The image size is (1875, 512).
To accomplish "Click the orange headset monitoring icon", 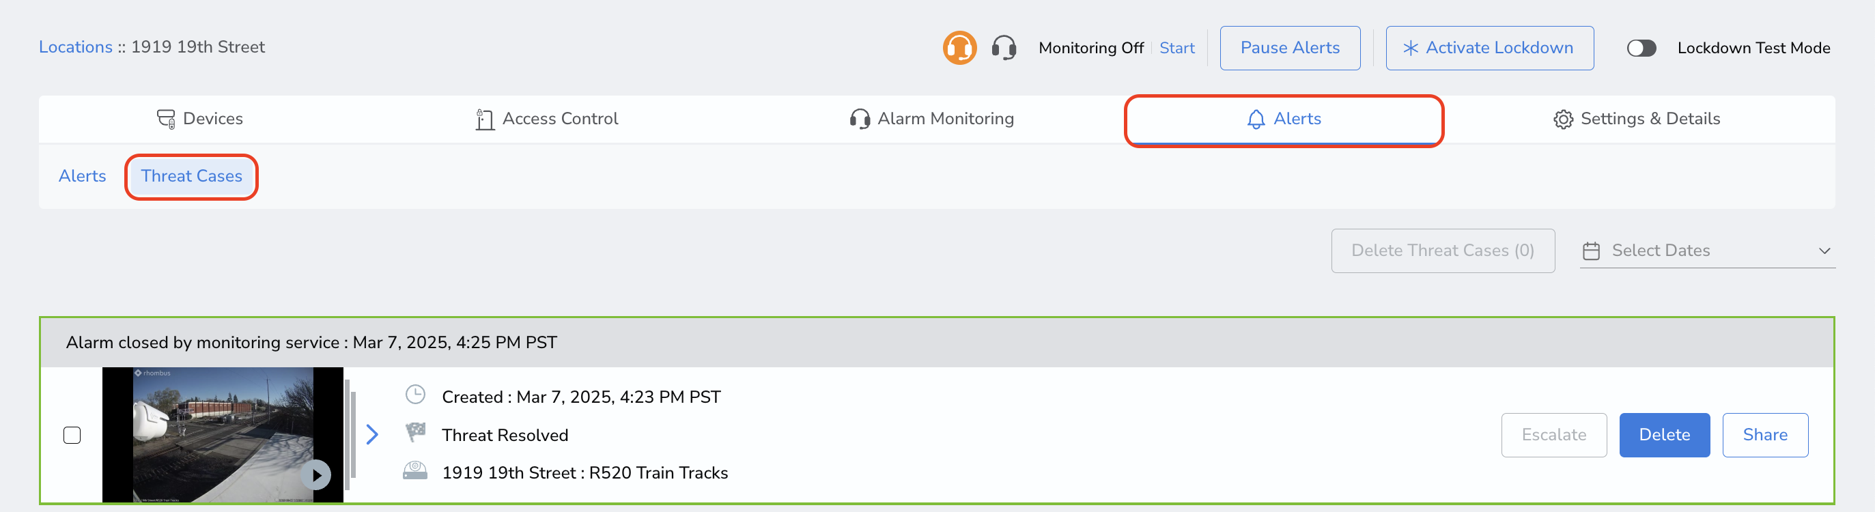I will click(959, 48).
